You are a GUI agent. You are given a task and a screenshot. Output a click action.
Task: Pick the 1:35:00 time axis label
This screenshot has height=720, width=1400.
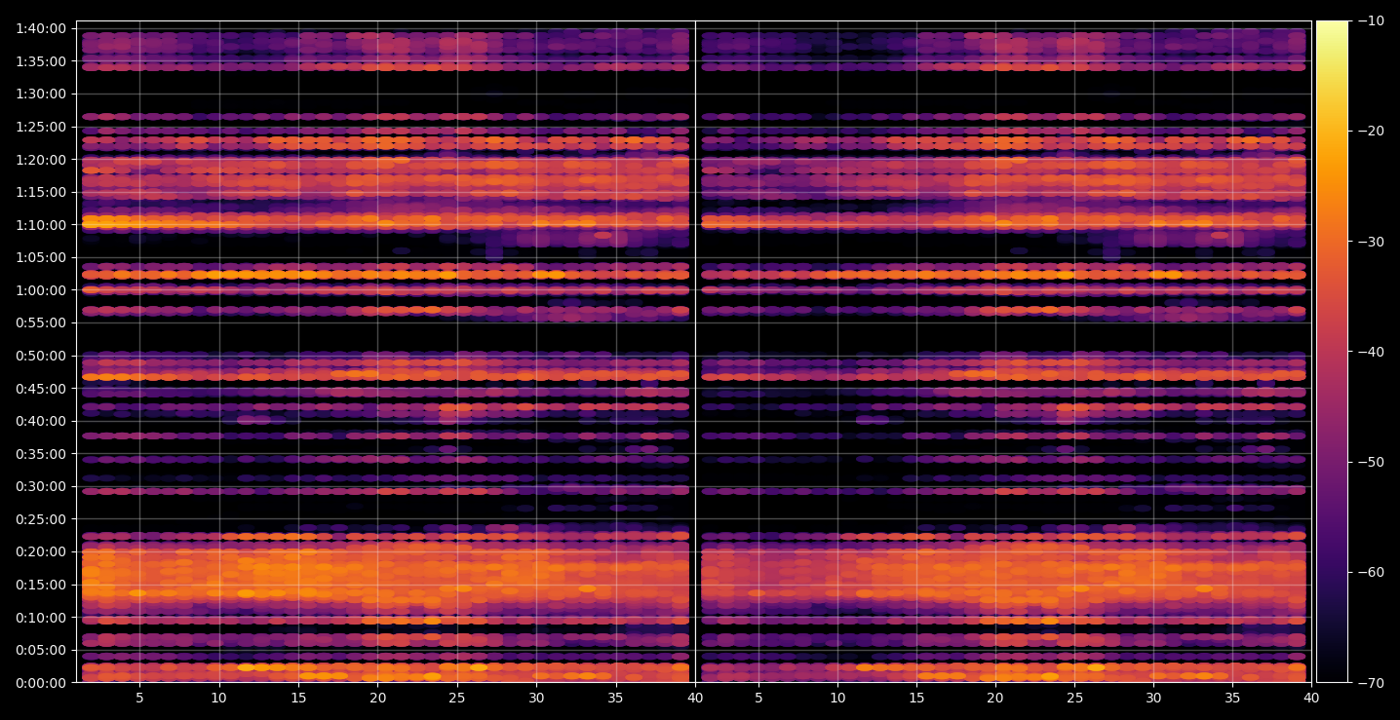coord(41,61)
